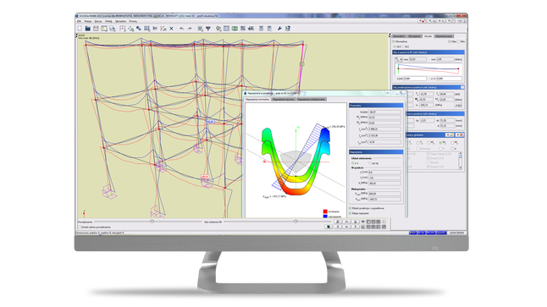547x307 pixels.
Task: Click the down arrow of groups list scrollbar
Action: click(x=460, y=168)
